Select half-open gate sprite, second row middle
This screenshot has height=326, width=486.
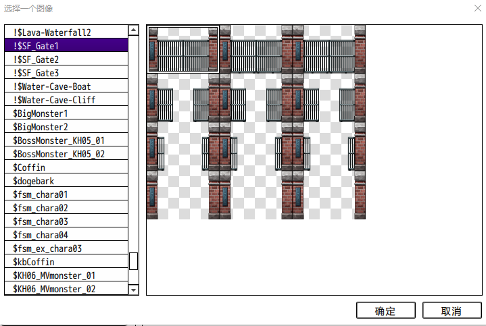pos(256,98)
